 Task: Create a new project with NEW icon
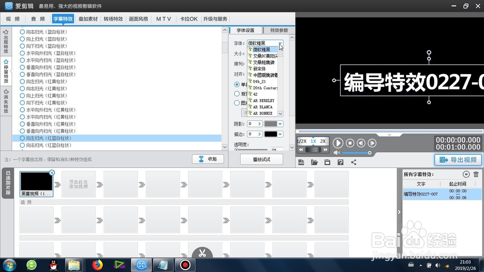301,163
